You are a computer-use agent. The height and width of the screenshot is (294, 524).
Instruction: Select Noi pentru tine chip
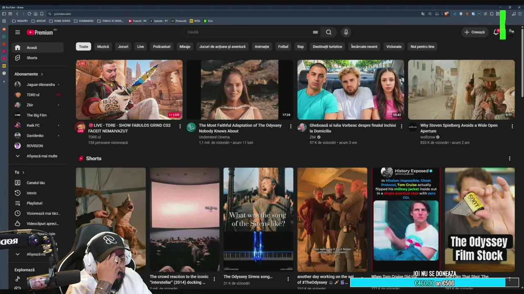422,47
